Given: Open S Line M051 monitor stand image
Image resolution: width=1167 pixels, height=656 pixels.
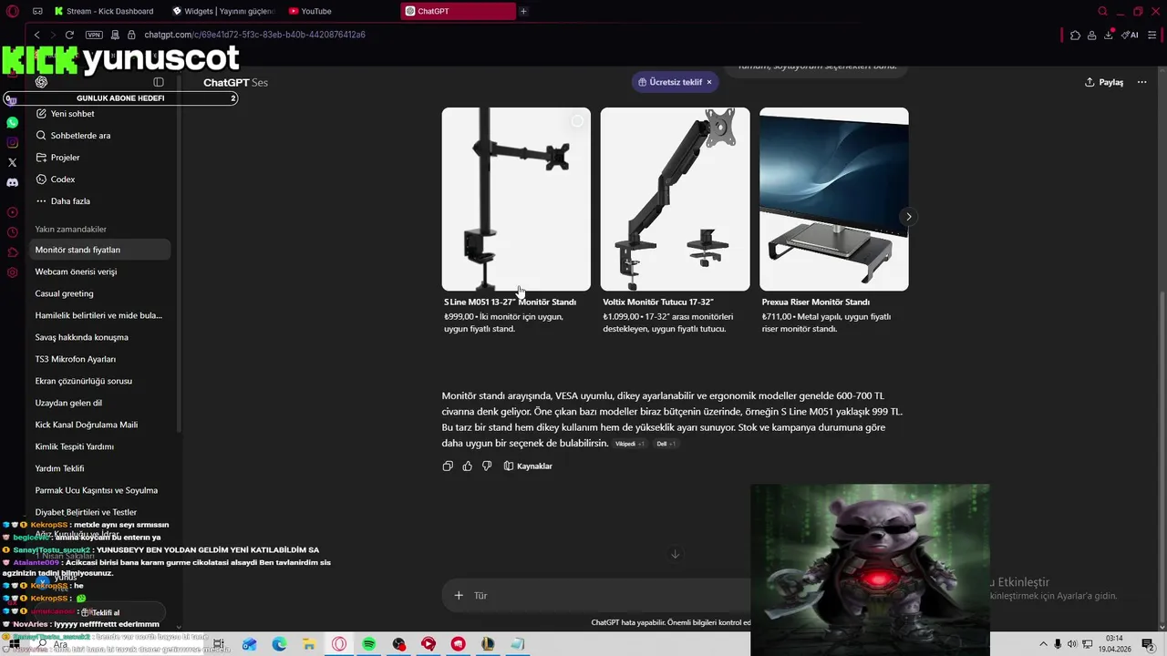Looking at the screenshot, I should point(516,200).
